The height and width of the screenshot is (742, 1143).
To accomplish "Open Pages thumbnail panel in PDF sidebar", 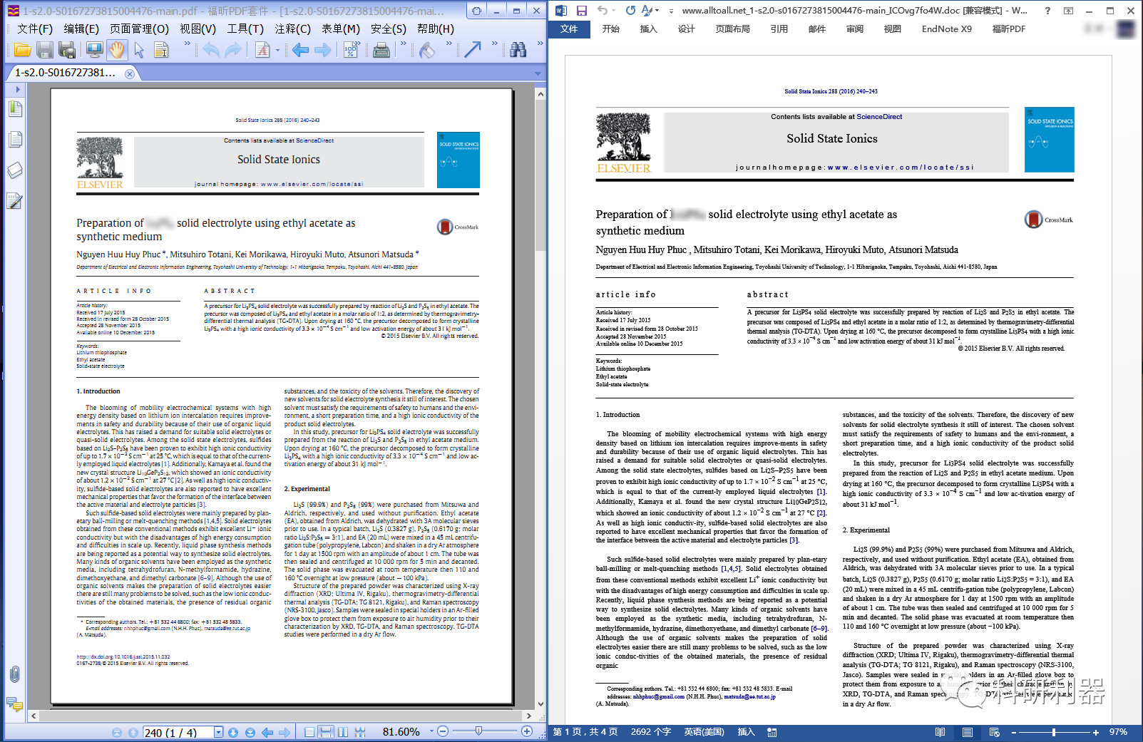I will click(x=15, y=139).
